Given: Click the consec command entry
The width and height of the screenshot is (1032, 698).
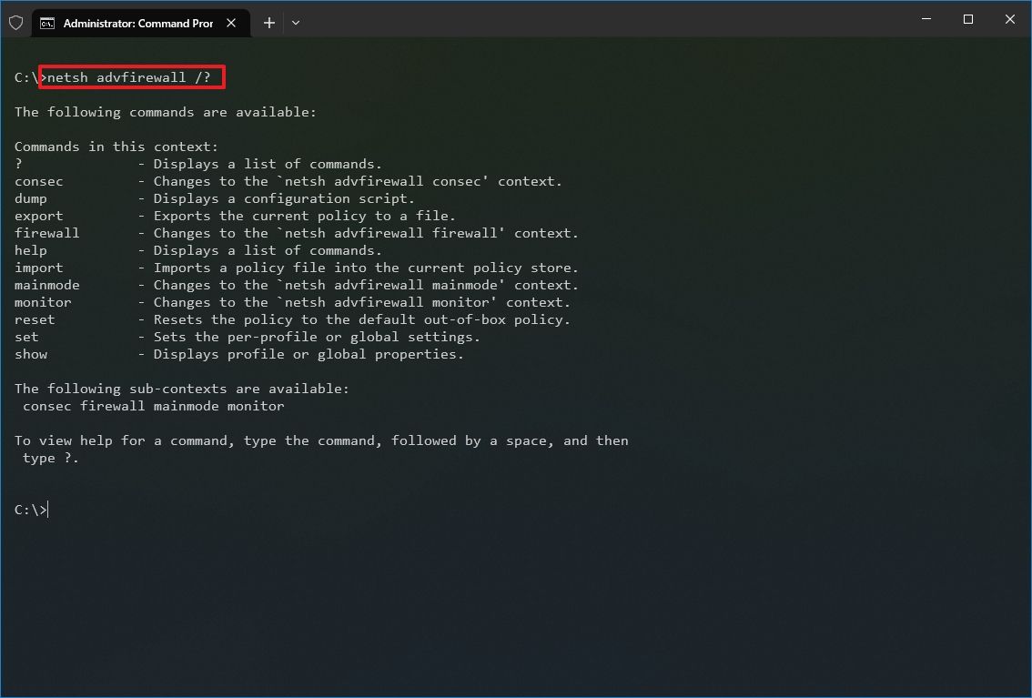Looking at the screenshot, I should [38, 181].
